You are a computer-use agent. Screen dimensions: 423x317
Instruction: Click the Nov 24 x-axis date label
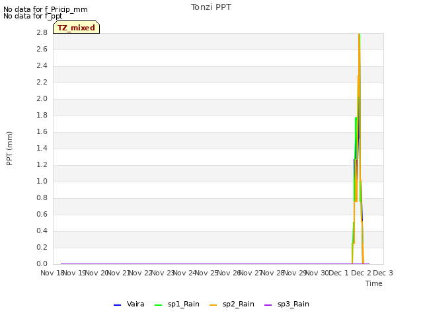click(184, 273)
